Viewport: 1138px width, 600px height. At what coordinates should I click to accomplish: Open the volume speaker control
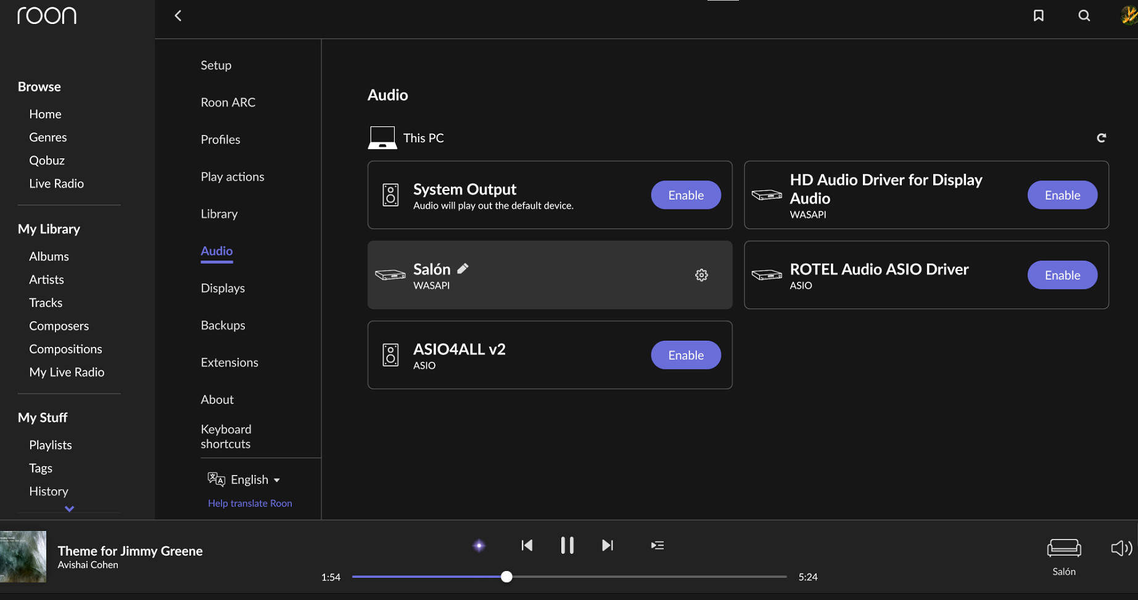coord(1120,548)
